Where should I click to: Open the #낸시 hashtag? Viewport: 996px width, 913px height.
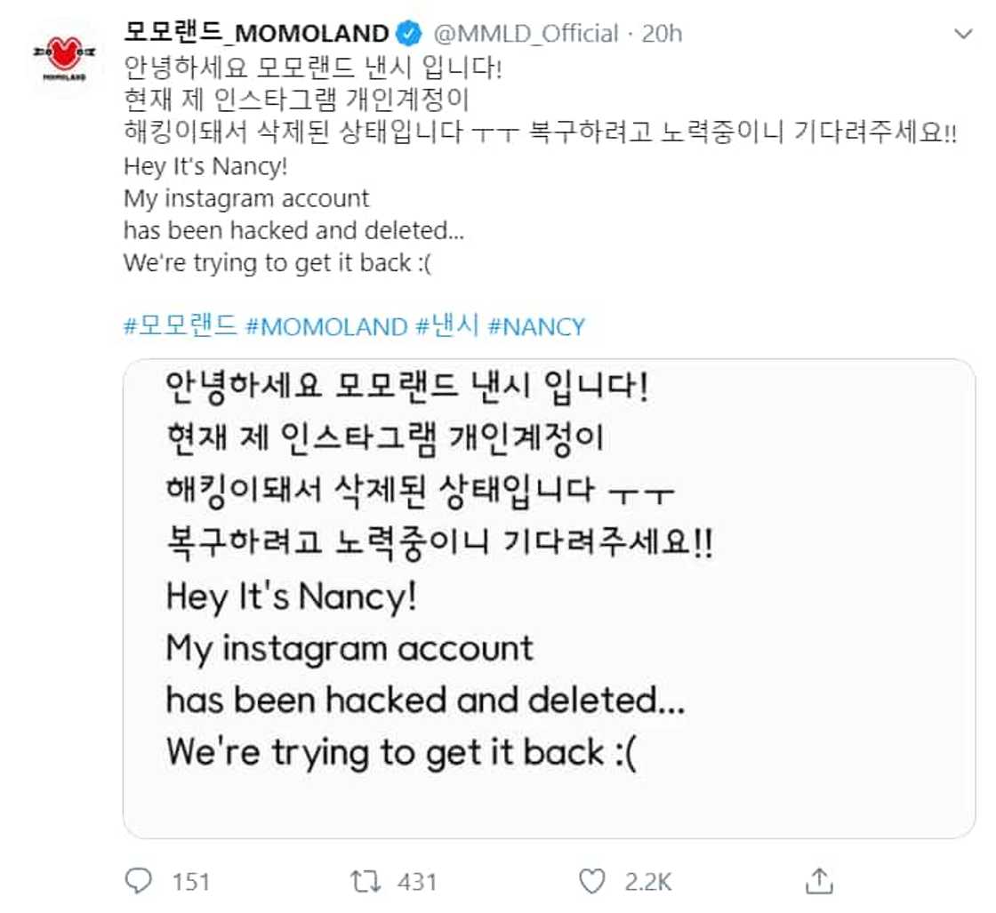pyautogui.click(x=448, y=327)
